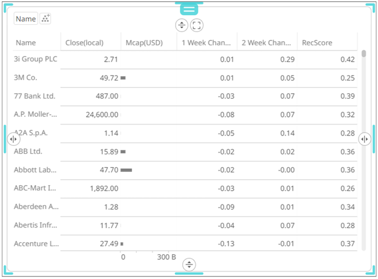Click the left edge horizontal resize handle

(x=13, y=139)
